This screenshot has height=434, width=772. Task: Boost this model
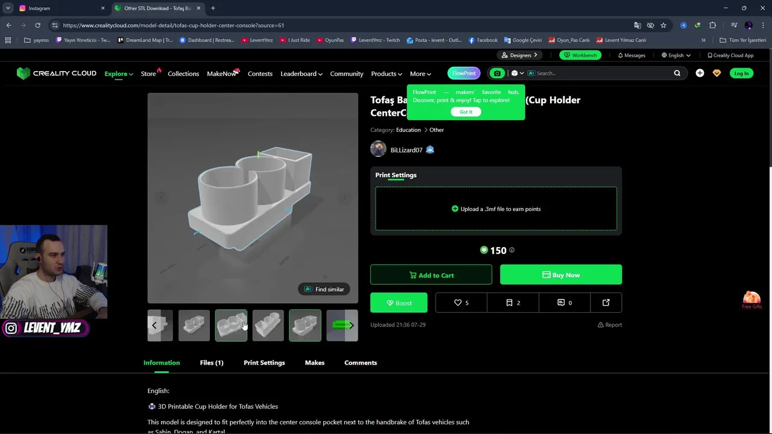399,303
